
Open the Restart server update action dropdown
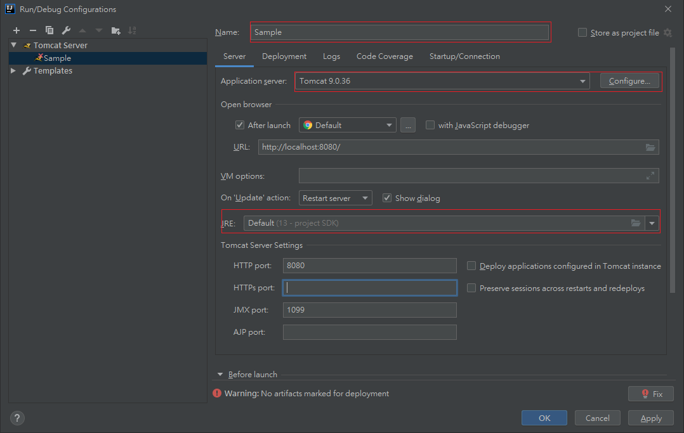335,198
